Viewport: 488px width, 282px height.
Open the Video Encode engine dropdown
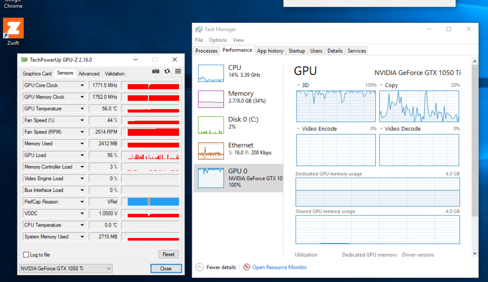pyautogui.click(x=298, y=129)
